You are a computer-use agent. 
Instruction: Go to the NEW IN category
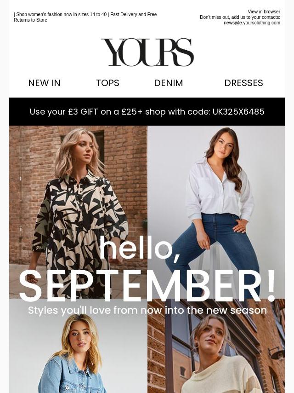(x=44, y=83)
